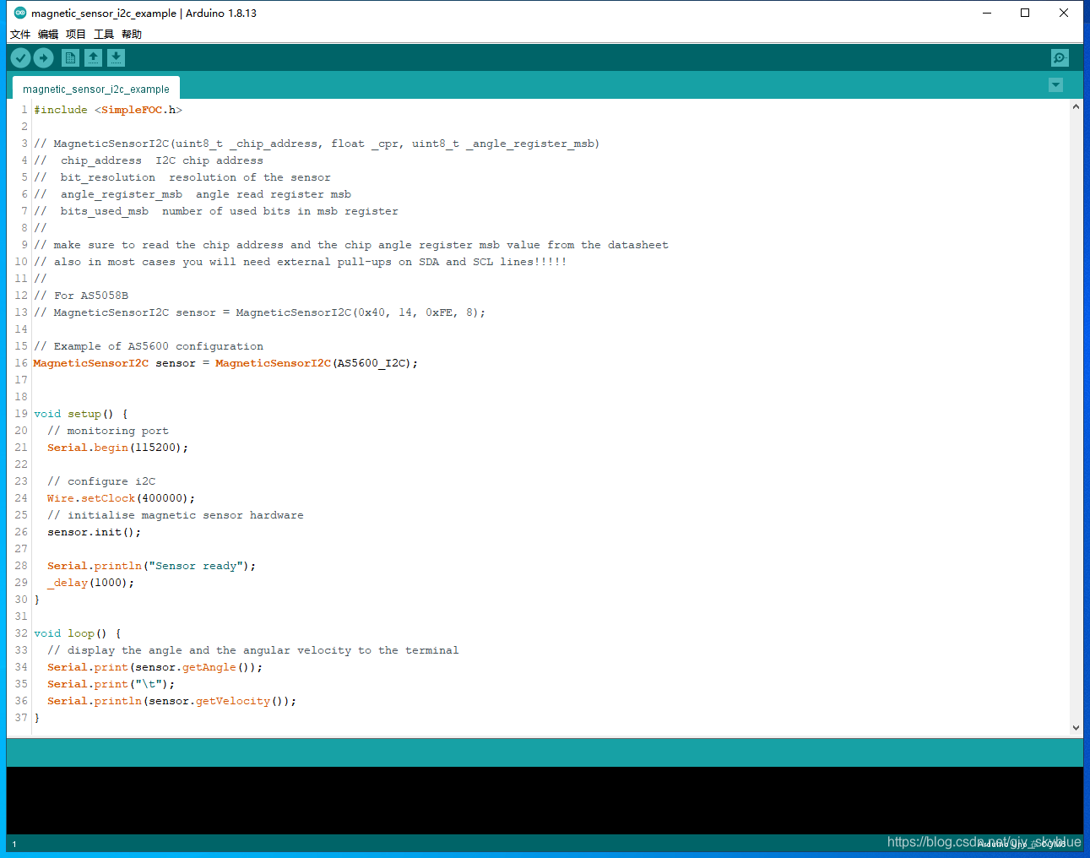Viewport: 1090px width, 858px height.
Task: Open the Serial Monitor magnifier icon
Action: (x=1060, y=57)
